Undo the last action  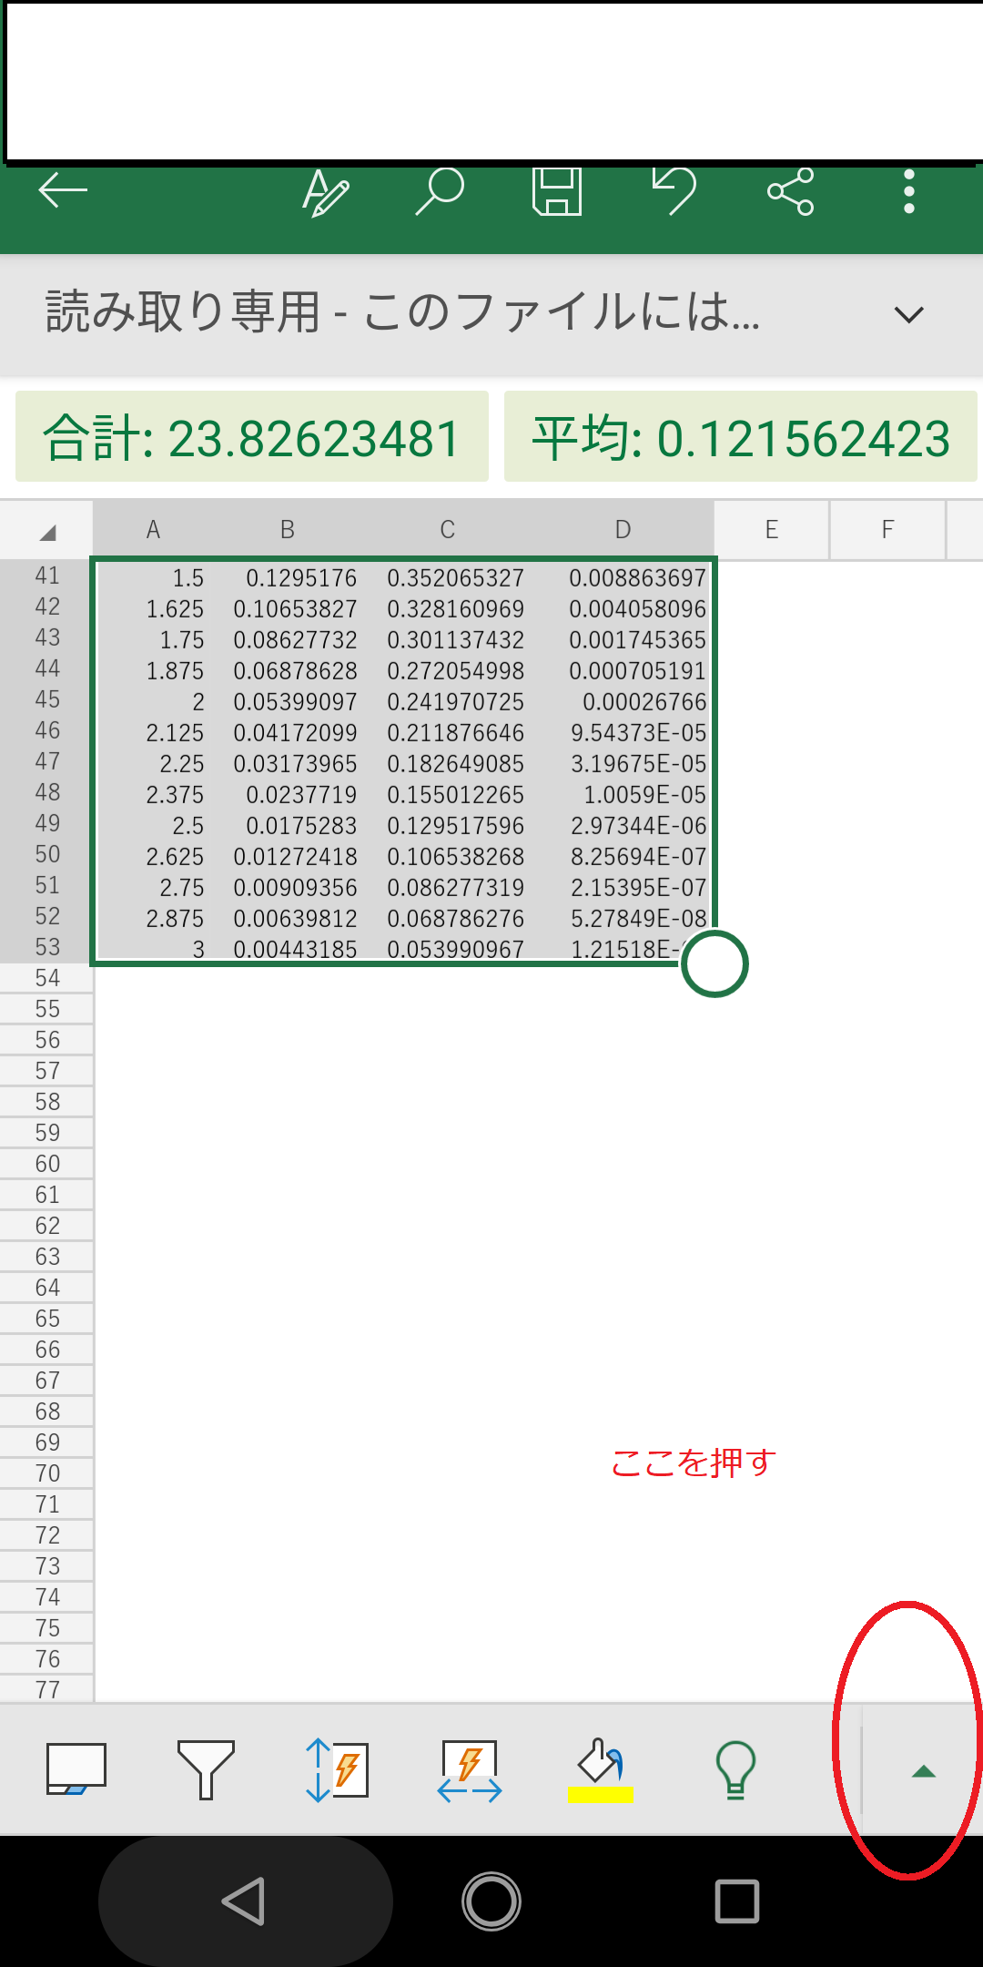[674, 191]
